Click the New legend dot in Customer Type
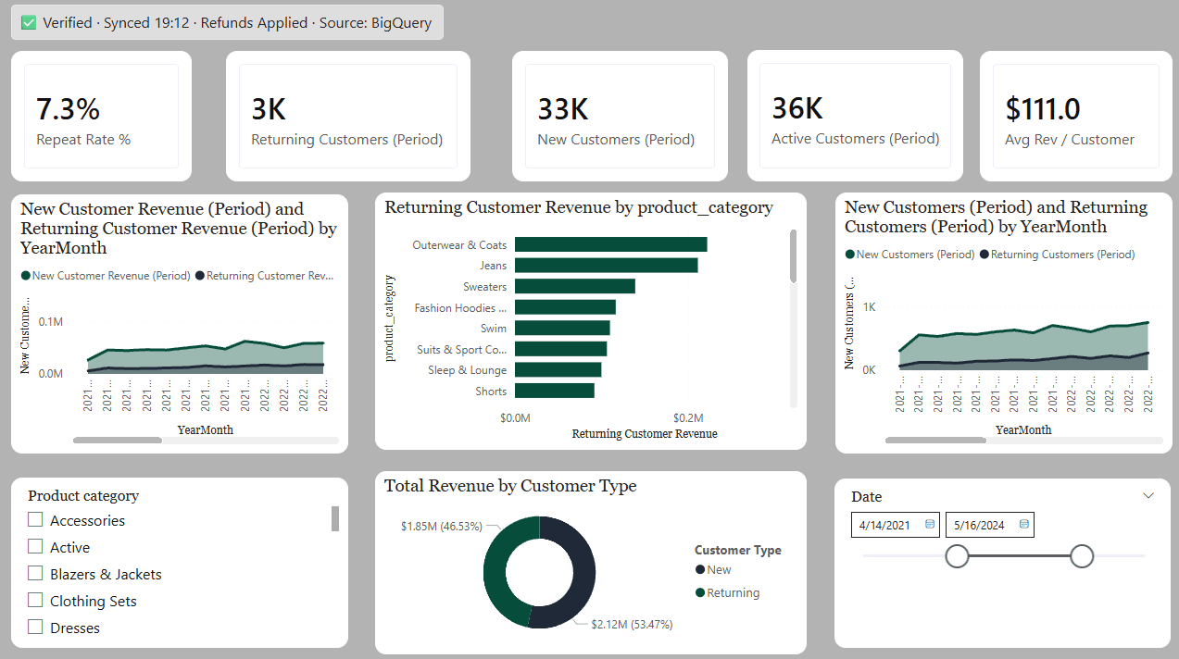The width and height of the screenshot is (1179, 659). pyautogui.click(x=700, y=570)
